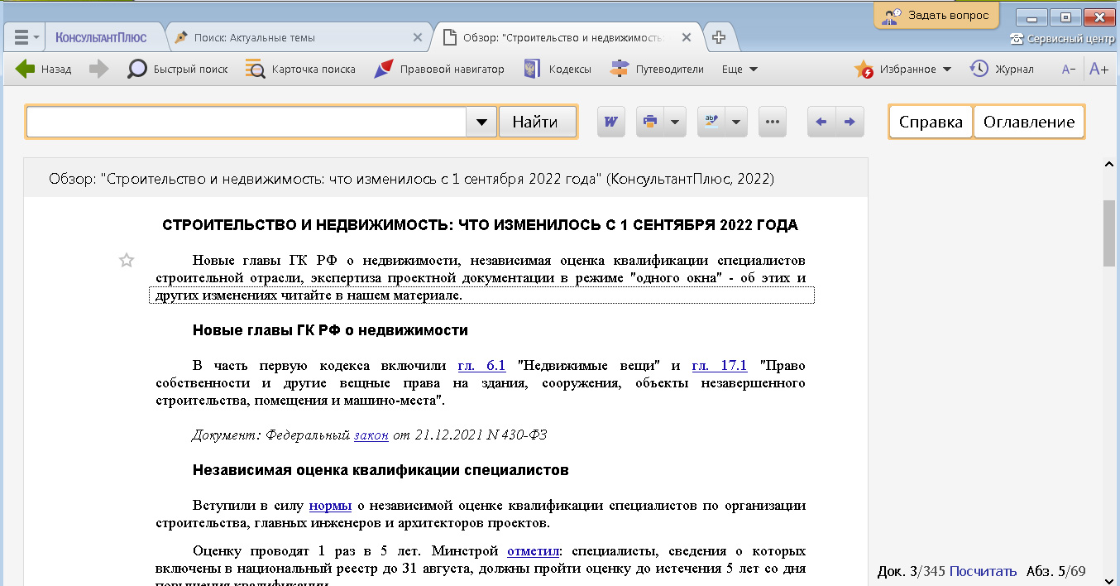This screenshot has height=586, width=1120.
Task: Open Журнал history with clock icon
Action: click(x=979, y=70)
